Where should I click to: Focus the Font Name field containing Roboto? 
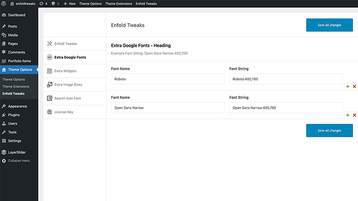click(x=167, y=79)
